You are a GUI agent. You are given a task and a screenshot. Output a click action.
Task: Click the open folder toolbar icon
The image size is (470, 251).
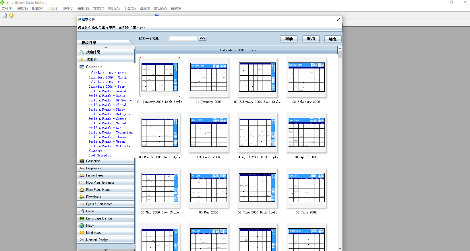pos(11,15)
